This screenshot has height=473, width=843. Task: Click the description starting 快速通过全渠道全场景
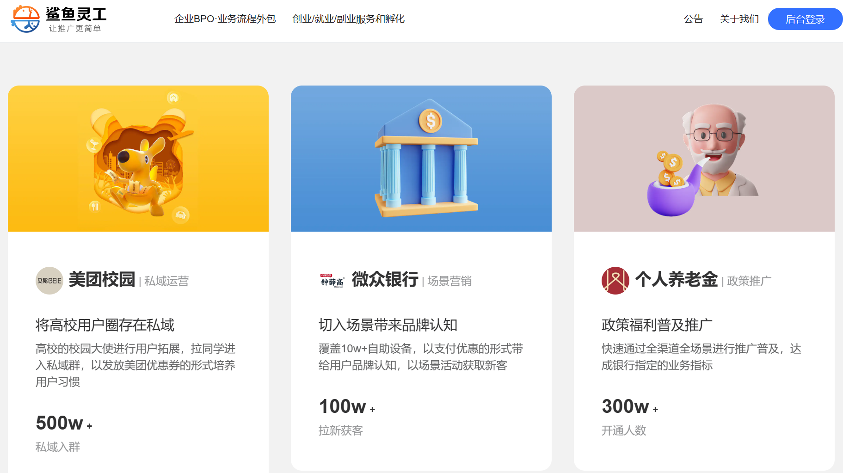701,357
